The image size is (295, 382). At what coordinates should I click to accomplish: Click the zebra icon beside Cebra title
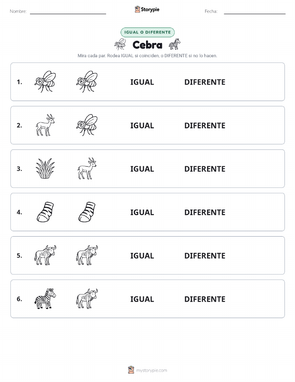coord(175,44)
